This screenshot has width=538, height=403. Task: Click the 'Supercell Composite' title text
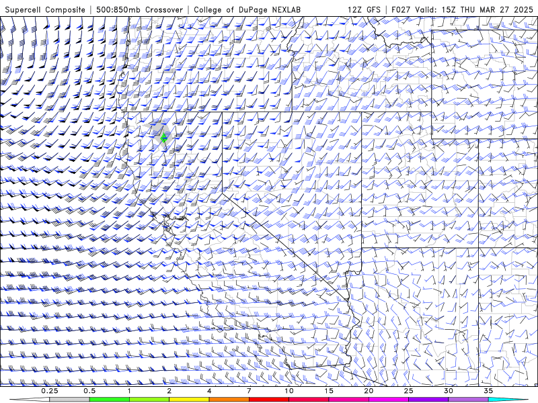pyautogui.click(x=45, y=9)
